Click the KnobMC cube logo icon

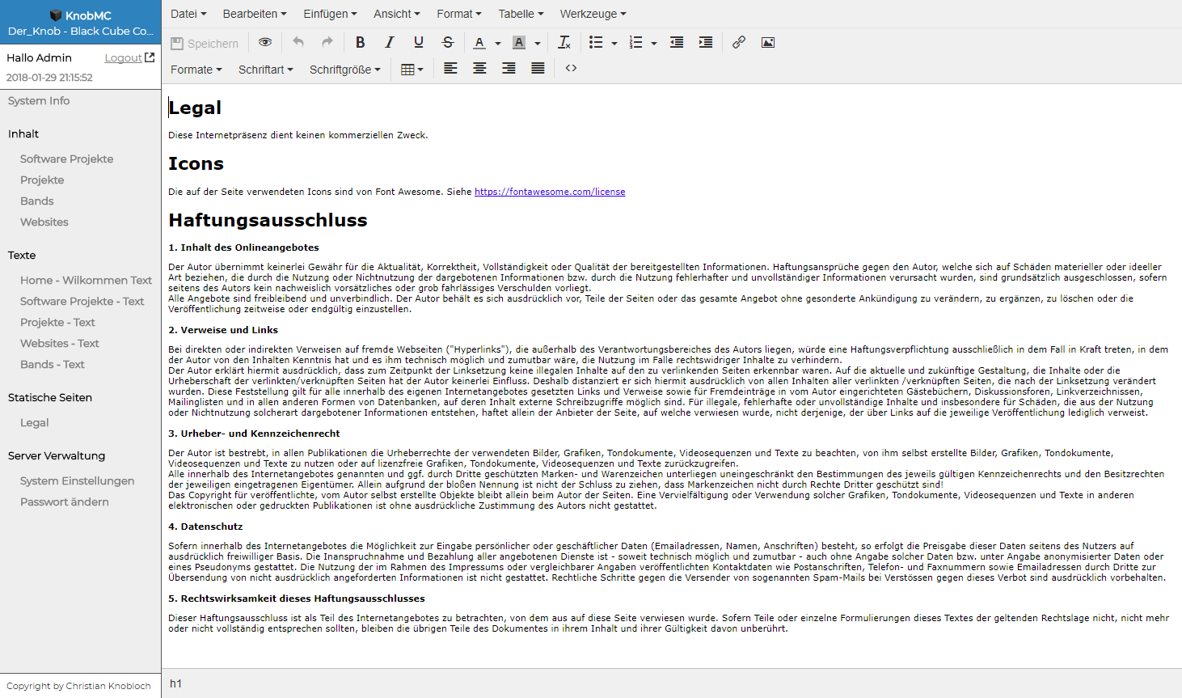[56, 15]
